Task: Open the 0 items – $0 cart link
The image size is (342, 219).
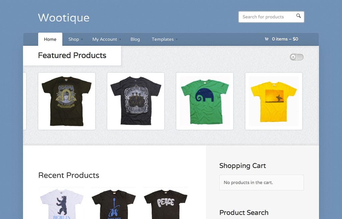Action: (x=285, y=39)
